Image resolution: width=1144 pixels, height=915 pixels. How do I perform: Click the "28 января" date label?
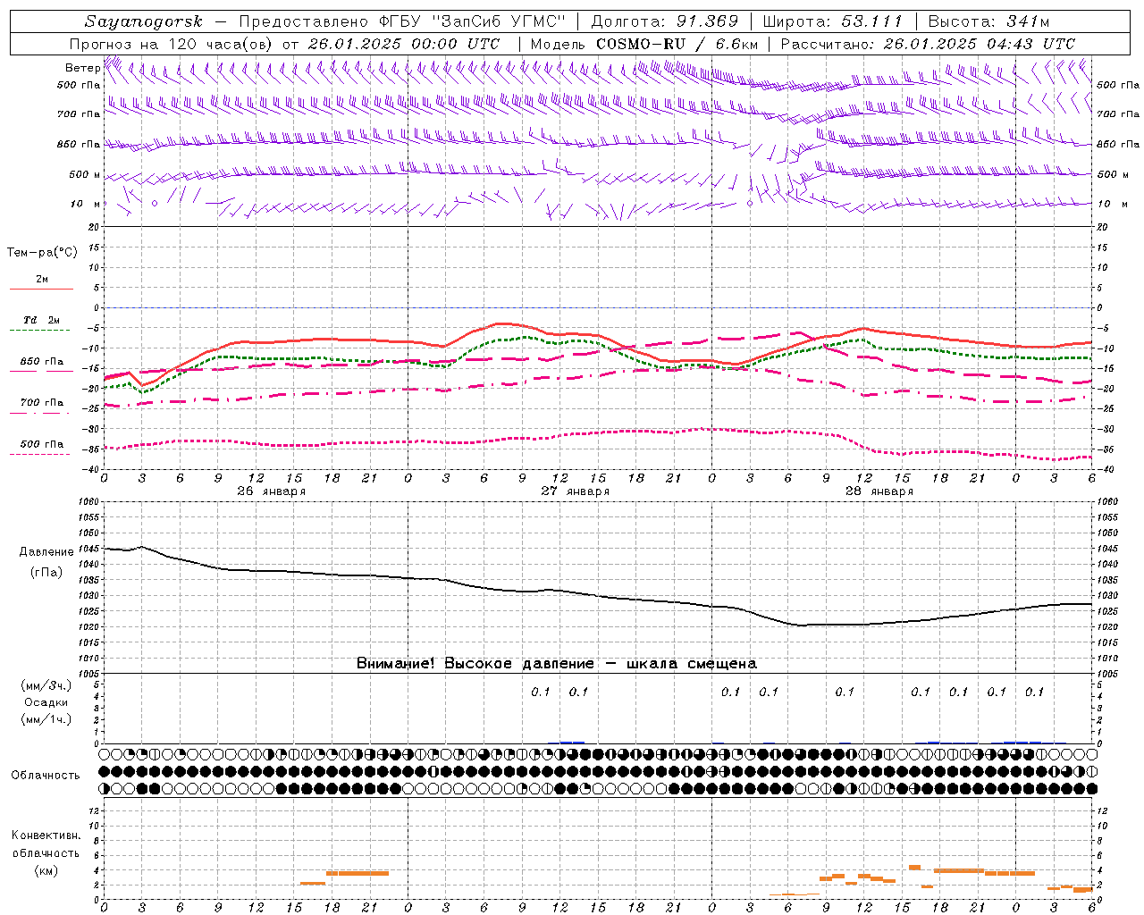pos(879,491)
